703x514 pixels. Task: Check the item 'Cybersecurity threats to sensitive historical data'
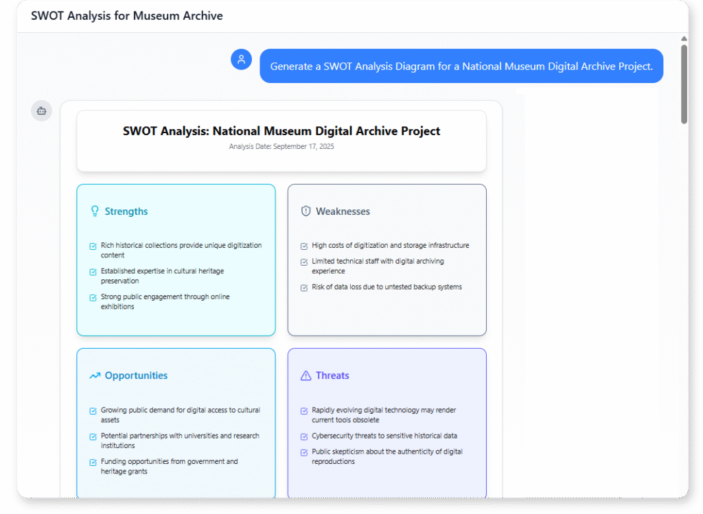coord(303,435)
